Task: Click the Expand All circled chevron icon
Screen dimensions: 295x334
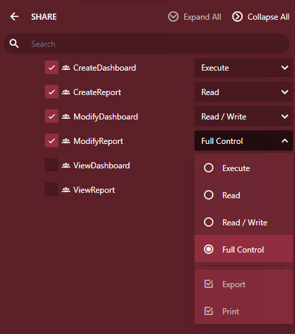Action: coord(173,17)
